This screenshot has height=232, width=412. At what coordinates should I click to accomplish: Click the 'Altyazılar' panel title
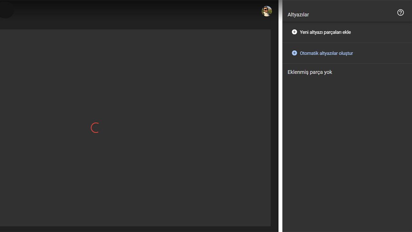pos(298,15)
